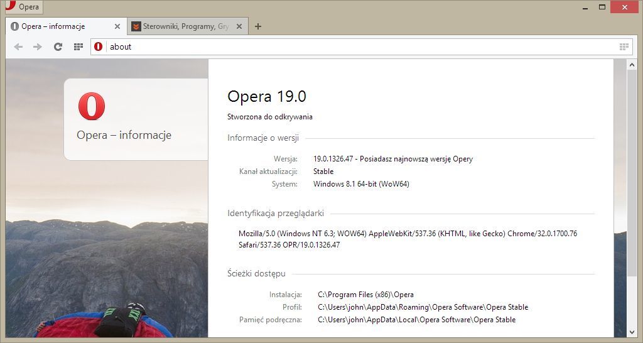Open Speed Dial grid icon

(78, 46)
